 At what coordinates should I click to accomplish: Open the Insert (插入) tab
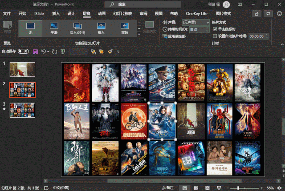56,14
